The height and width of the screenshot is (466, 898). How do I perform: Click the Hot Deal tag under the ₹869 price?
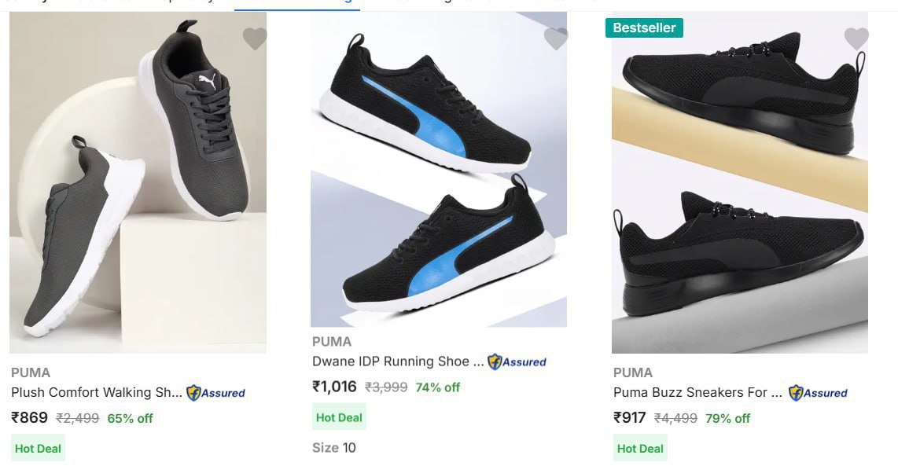coord(37,448)
